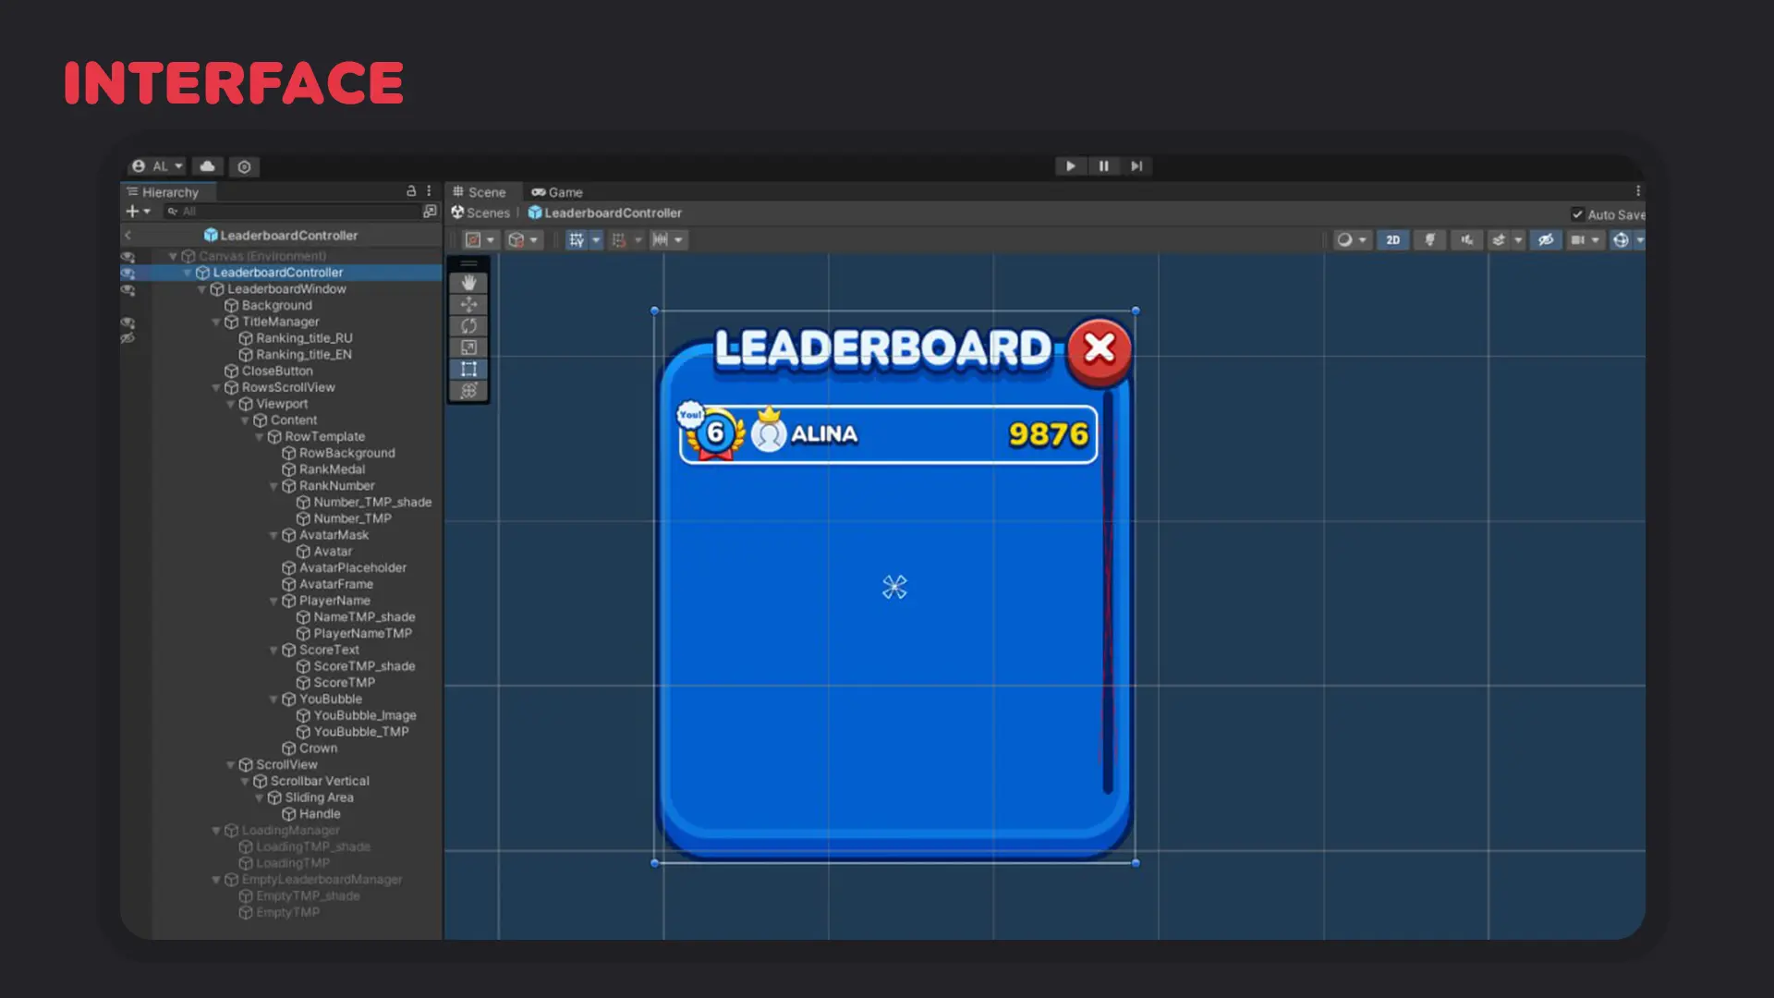
Task: Toggle the Auto Save checkbox
Action: click(1577, 214)
